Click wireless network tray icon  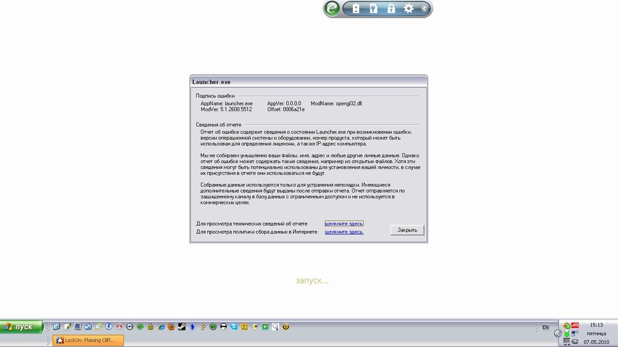pos(575,333)
